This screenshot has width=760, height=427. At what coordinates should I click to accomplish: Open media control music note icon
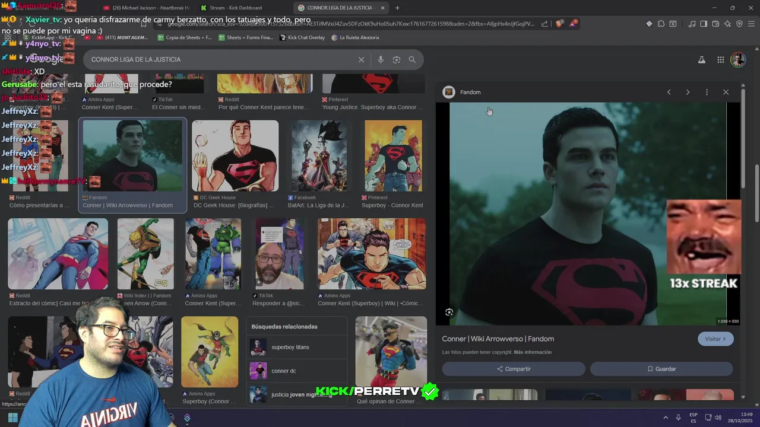[x=692, y=24]
